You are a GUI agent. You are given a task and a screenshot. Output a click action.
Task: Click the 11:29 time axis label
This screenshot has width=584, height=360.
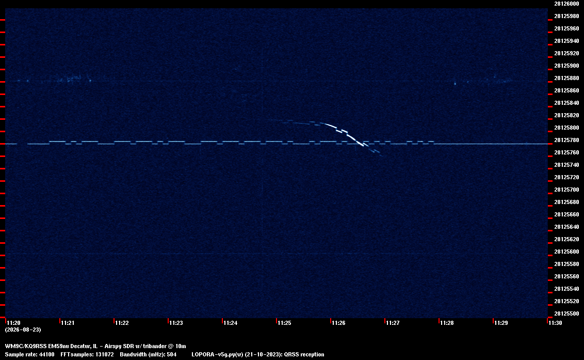pos(501,323)
